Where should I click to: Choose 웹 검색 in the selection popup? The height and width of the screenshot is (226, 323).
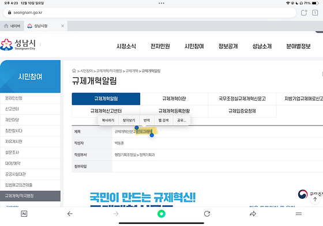click(x=163, y=120)
